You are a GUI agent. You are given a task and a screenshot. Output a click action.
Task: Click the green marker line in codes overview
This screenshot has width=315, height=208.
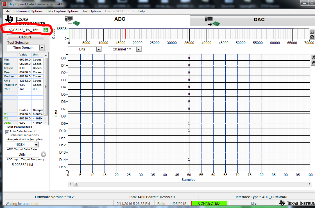69,33
